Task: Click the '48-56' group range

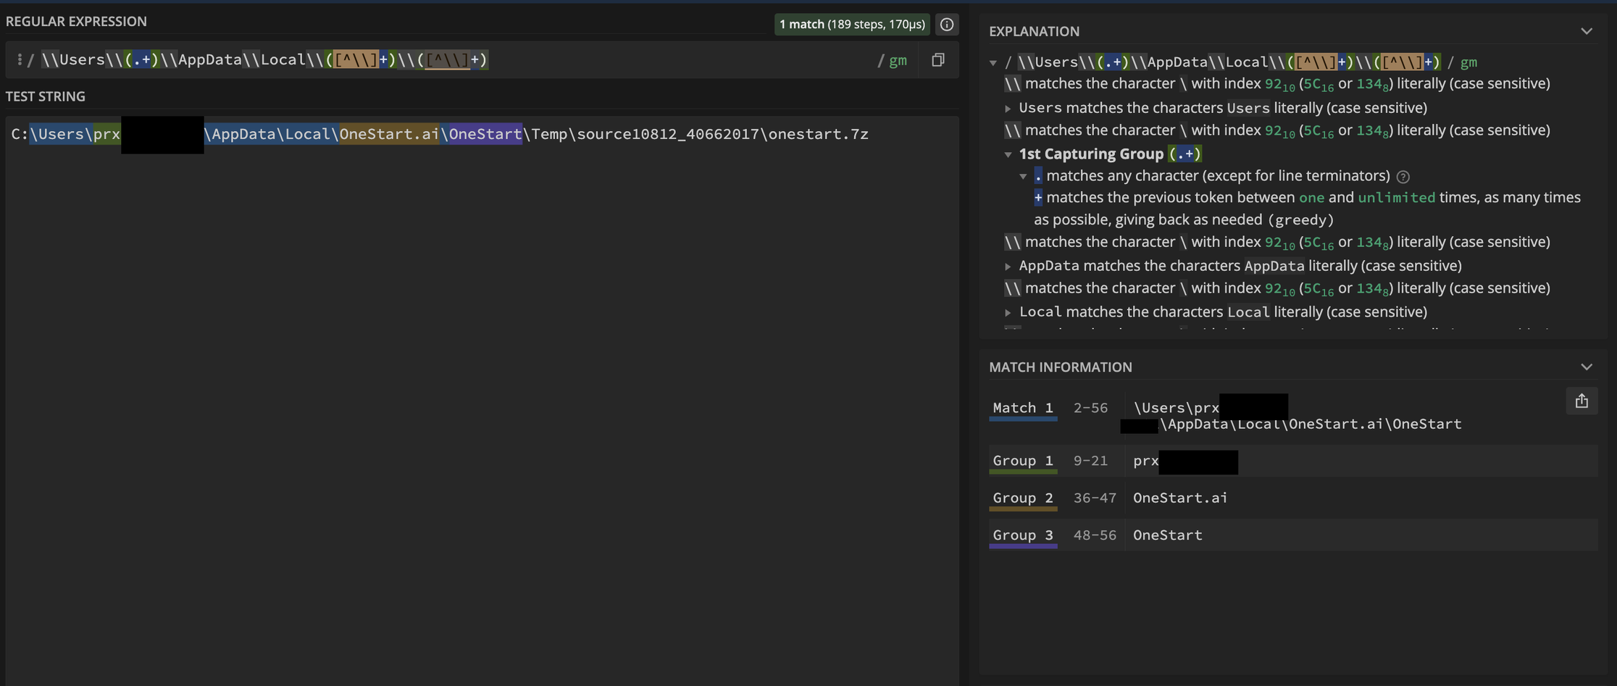Action: click(x=1095, y=535)
